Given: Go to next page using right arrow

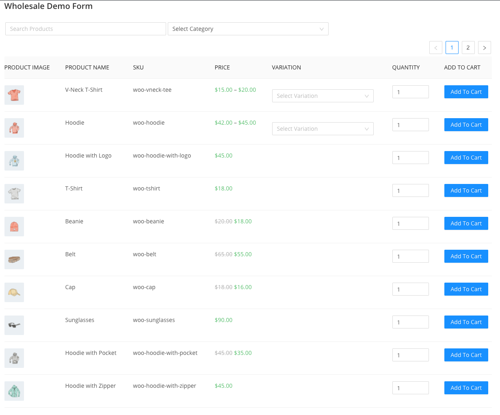Looking at the screenshot, I should coord(484,48).
